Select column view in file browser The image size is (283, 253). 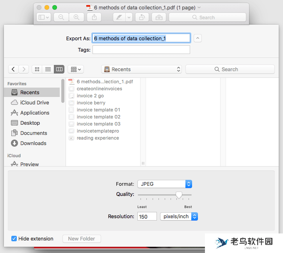click(59, 69)
